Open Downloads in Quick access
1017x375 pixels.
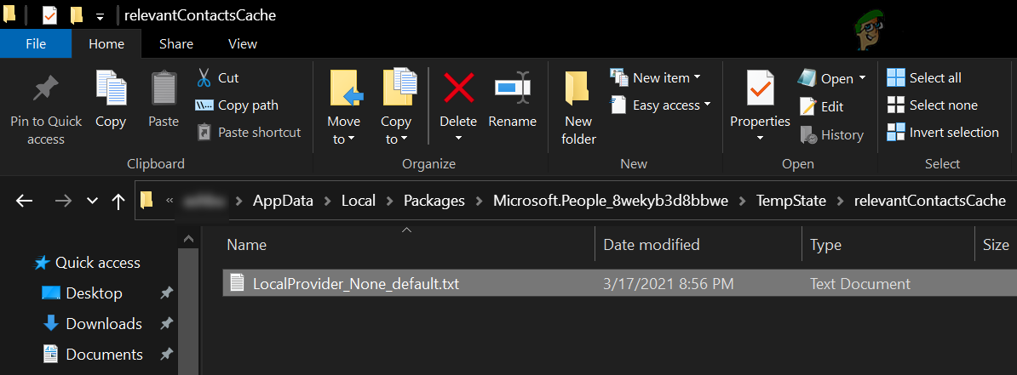(x=104, y=324)
